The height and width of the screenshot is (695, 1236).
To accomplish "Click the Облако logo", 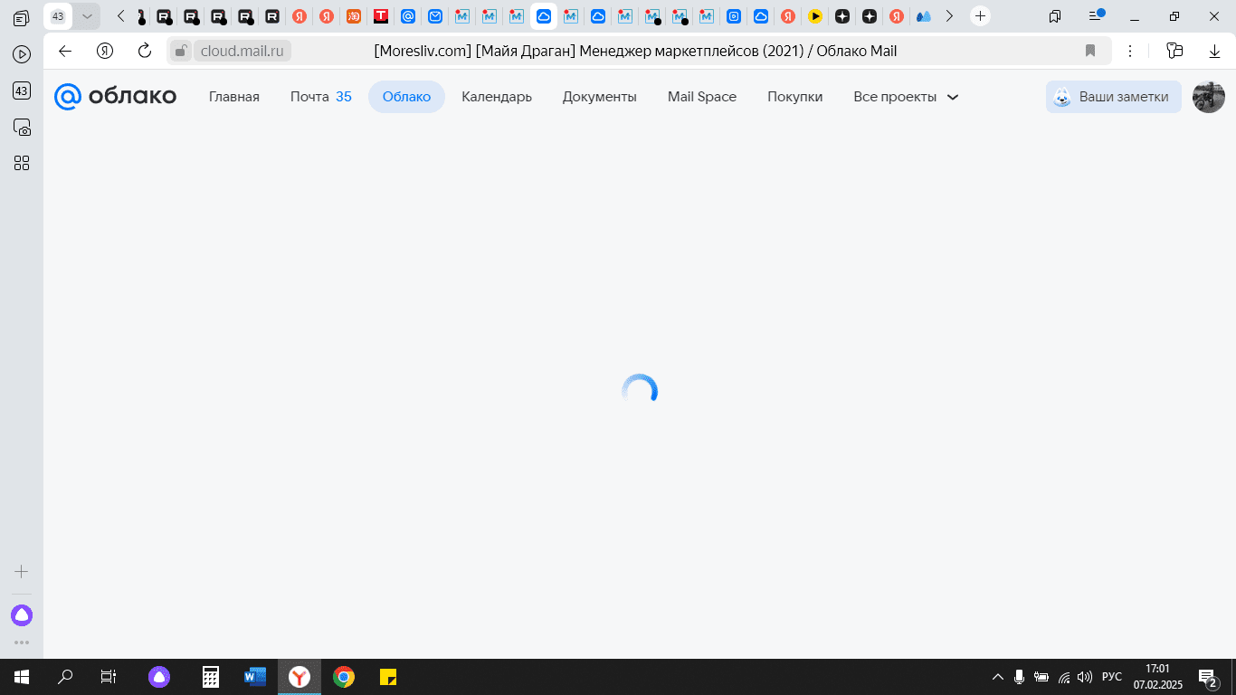I will 115,97.
